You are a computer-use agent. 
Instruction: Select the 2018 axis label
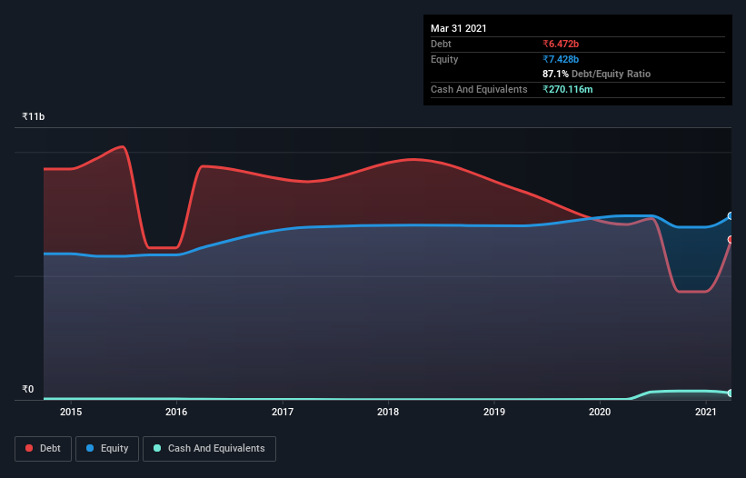tap(388, 412)
